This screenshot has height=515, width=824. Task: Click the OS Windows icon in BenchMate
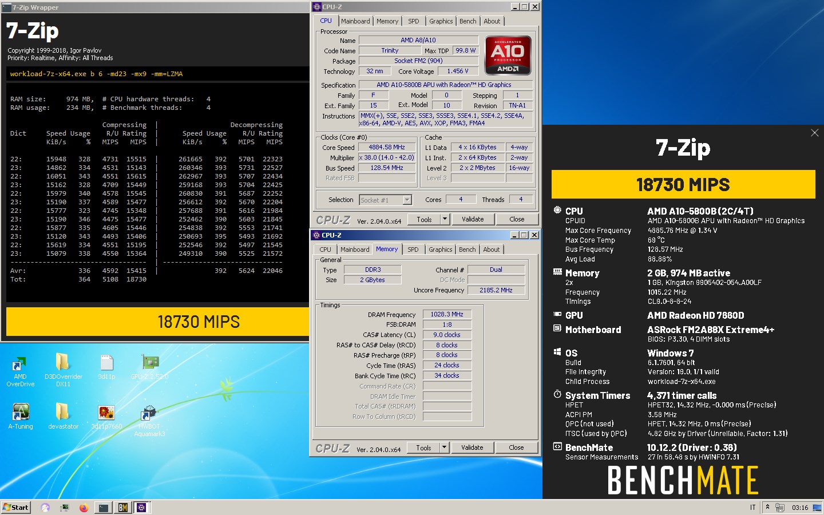[x=557, y=352]
